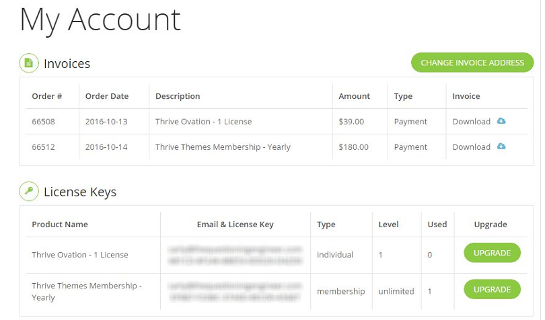Click the Email & License Key header
The image size is (545, 320).
pos(235,225)
